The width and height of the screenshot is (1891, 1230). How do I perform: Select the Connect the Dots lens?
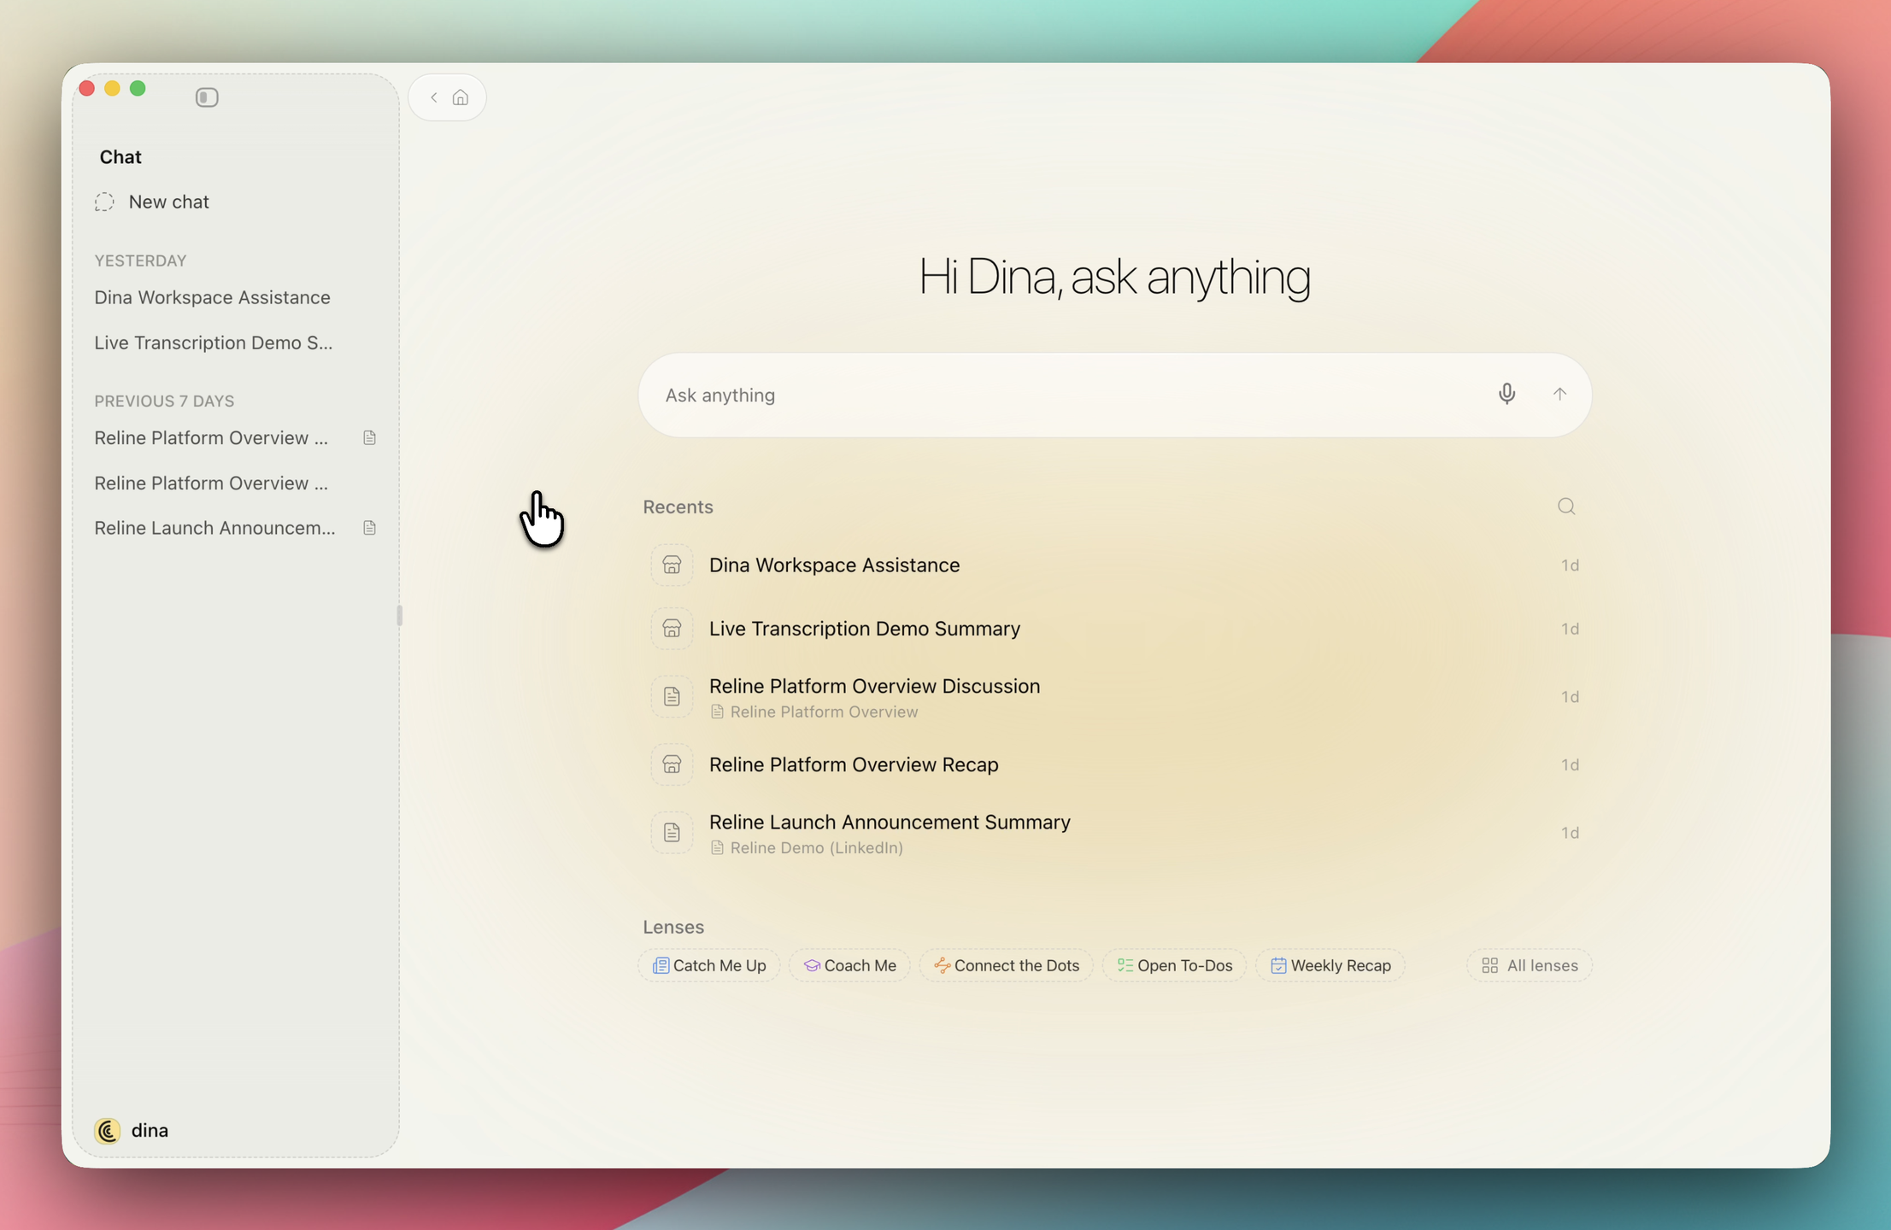[1006, 965]
